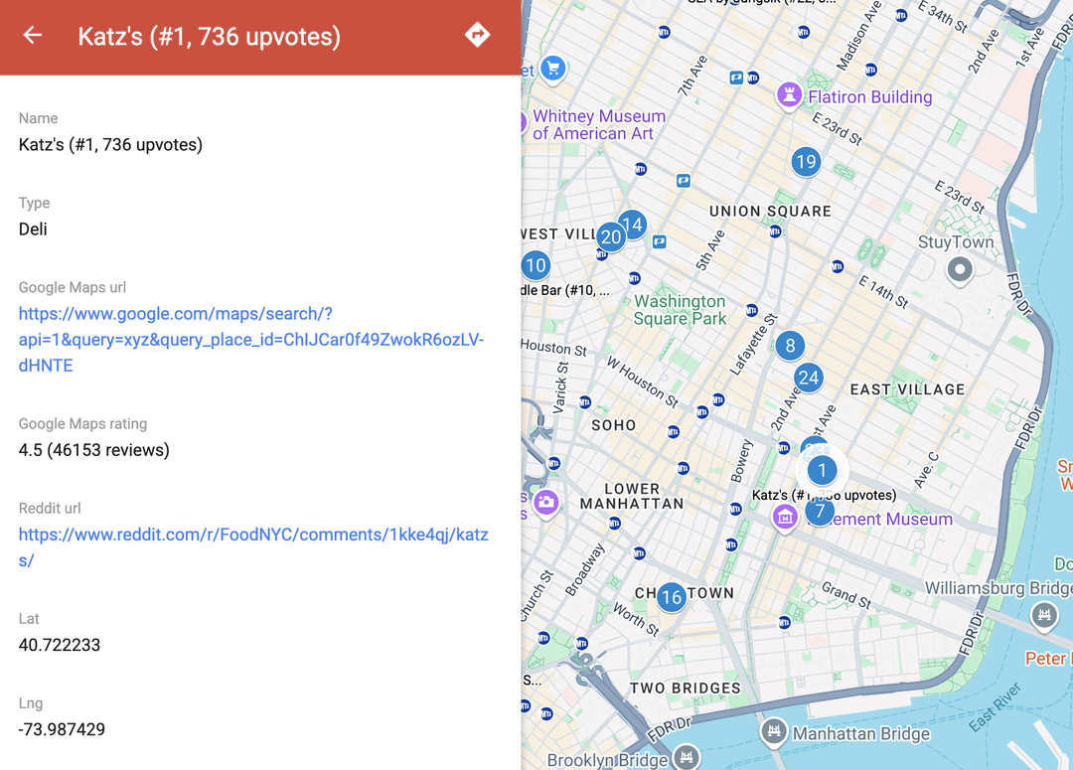Click the Name value Katz's (#1, 736 upvotes)
1073x770 pixels.
pyautogui.click(x=110, y=144)
